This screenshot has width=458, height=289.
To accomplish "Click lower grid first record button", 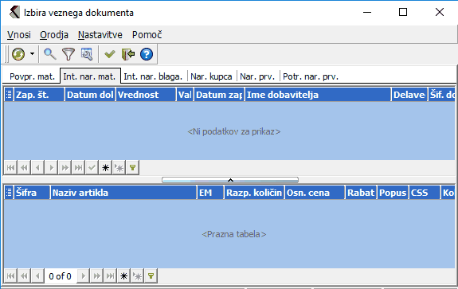I will (11, 275).
